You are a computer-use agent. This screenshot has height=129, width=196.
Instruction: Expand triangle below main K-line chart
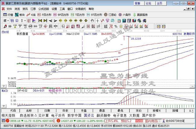(4, 86)
